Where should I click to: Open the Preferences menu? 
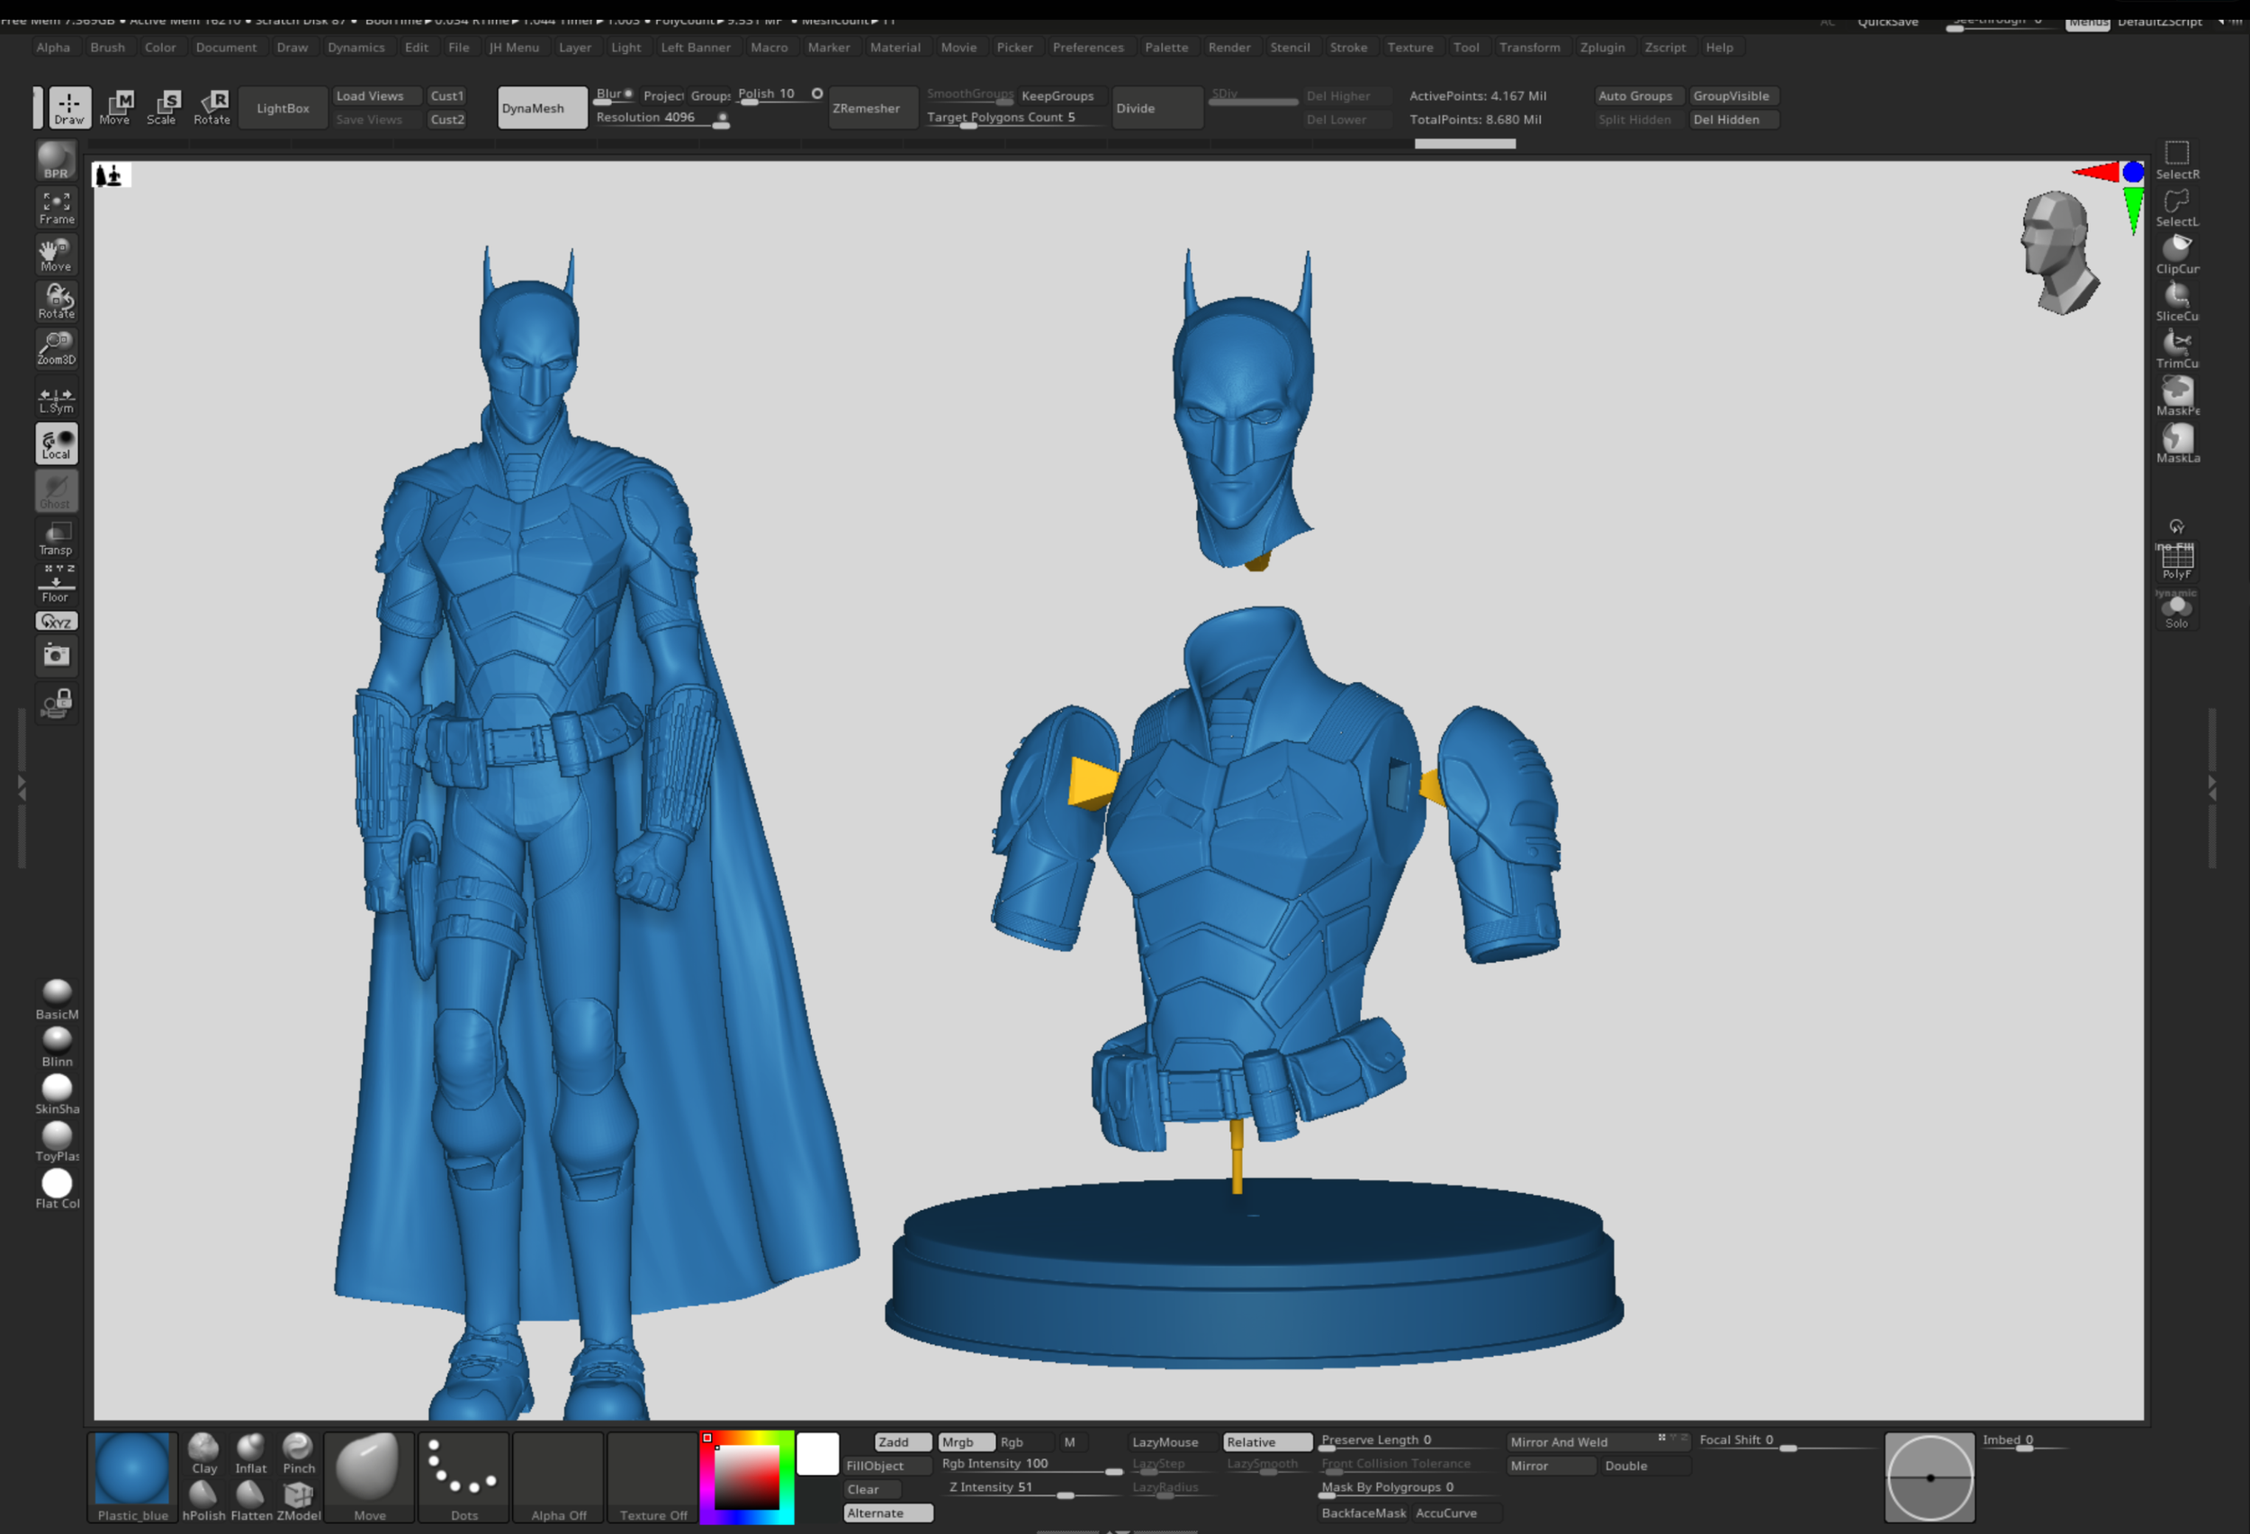tap(1088, 48)
